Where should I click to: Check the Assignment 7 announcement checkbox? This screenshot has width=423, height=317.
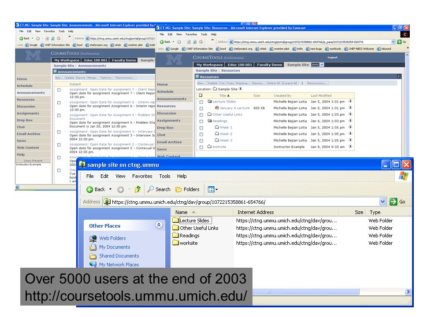pyautogui.click(x=59, y=90)
